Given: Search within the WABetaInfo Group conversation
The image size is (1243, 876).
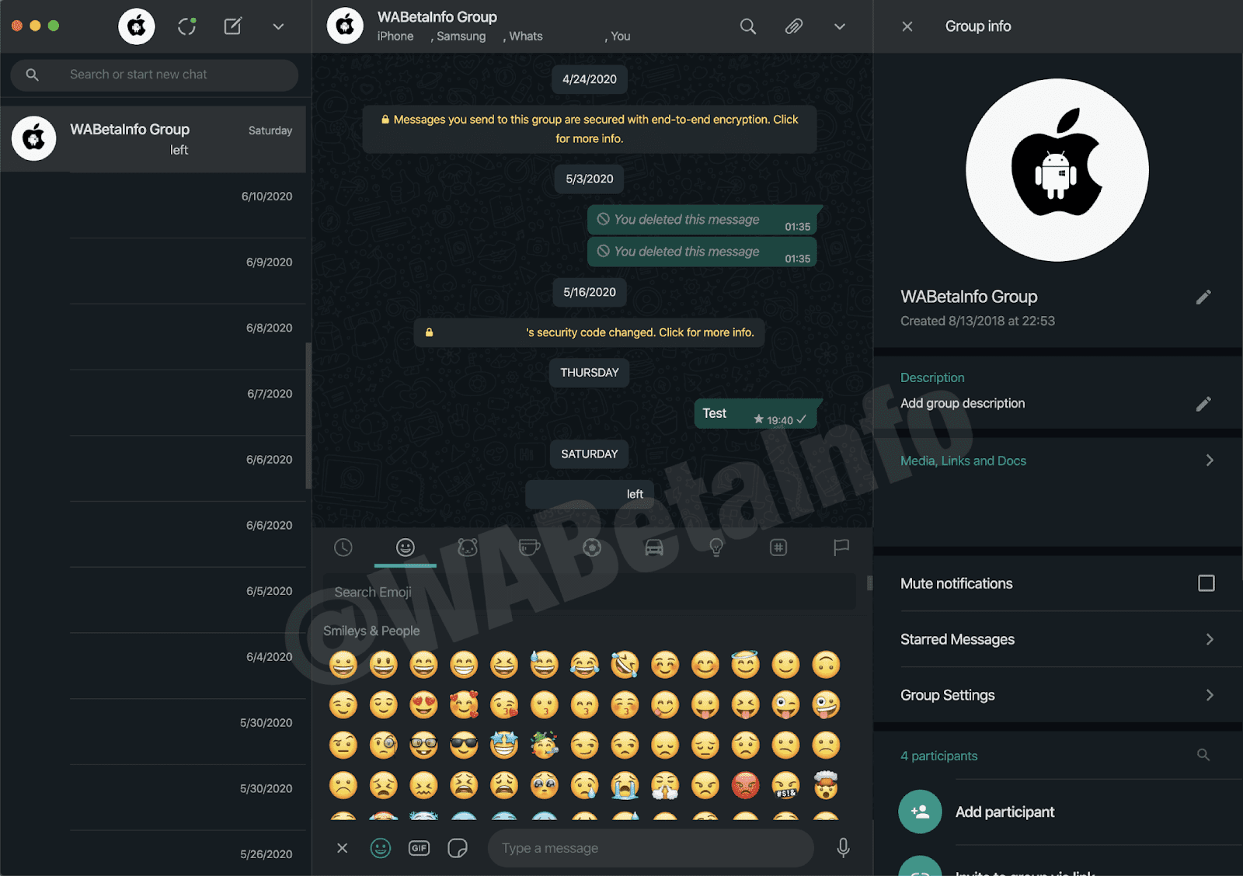Looking at the screenshot, I should pos(747,26).
